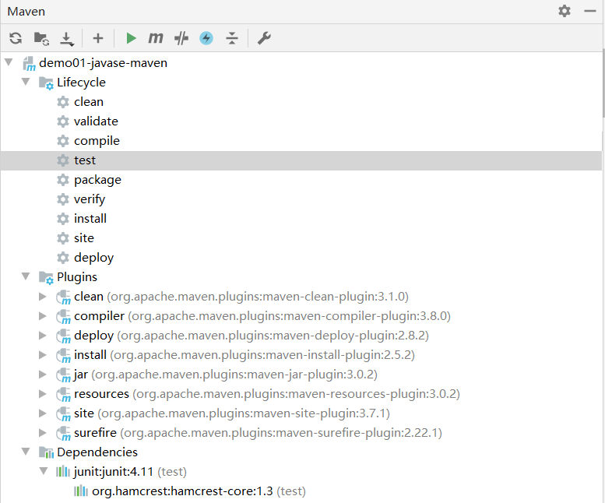Screen dimensions: 605x503
Task: Click gear icon beside install phase
Action: 63,219
